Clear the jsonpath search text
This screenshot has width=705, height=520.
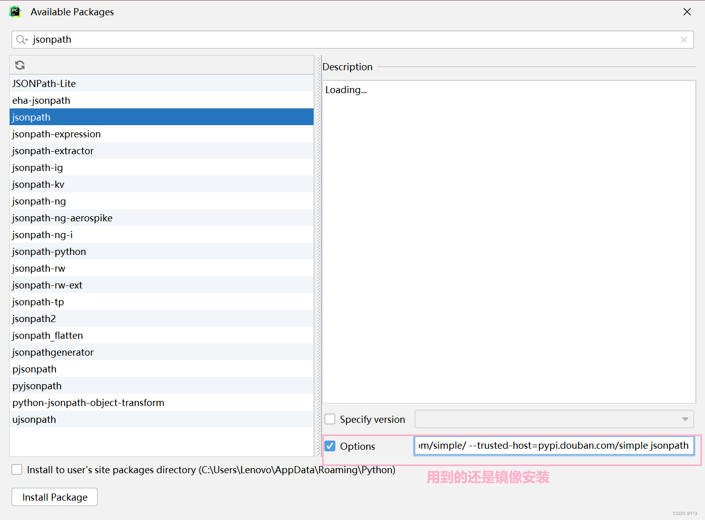684,40
